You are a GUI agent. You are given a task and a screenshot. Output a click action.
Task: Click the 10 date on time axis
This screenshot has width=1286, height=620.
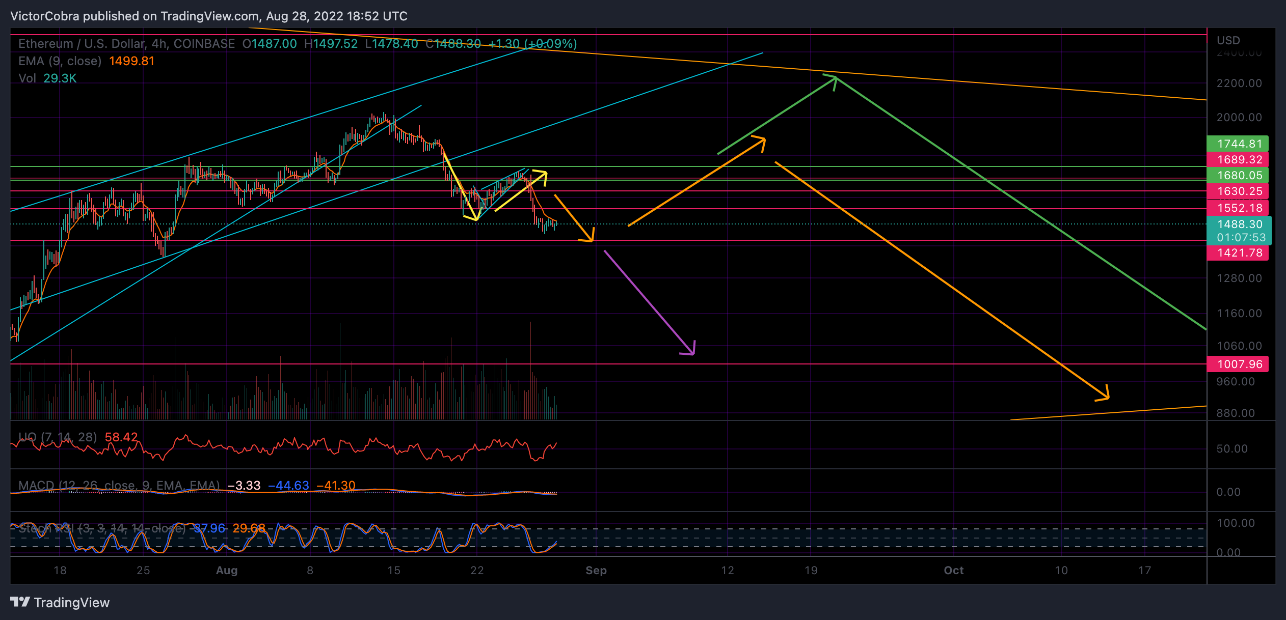point(1061,571)
